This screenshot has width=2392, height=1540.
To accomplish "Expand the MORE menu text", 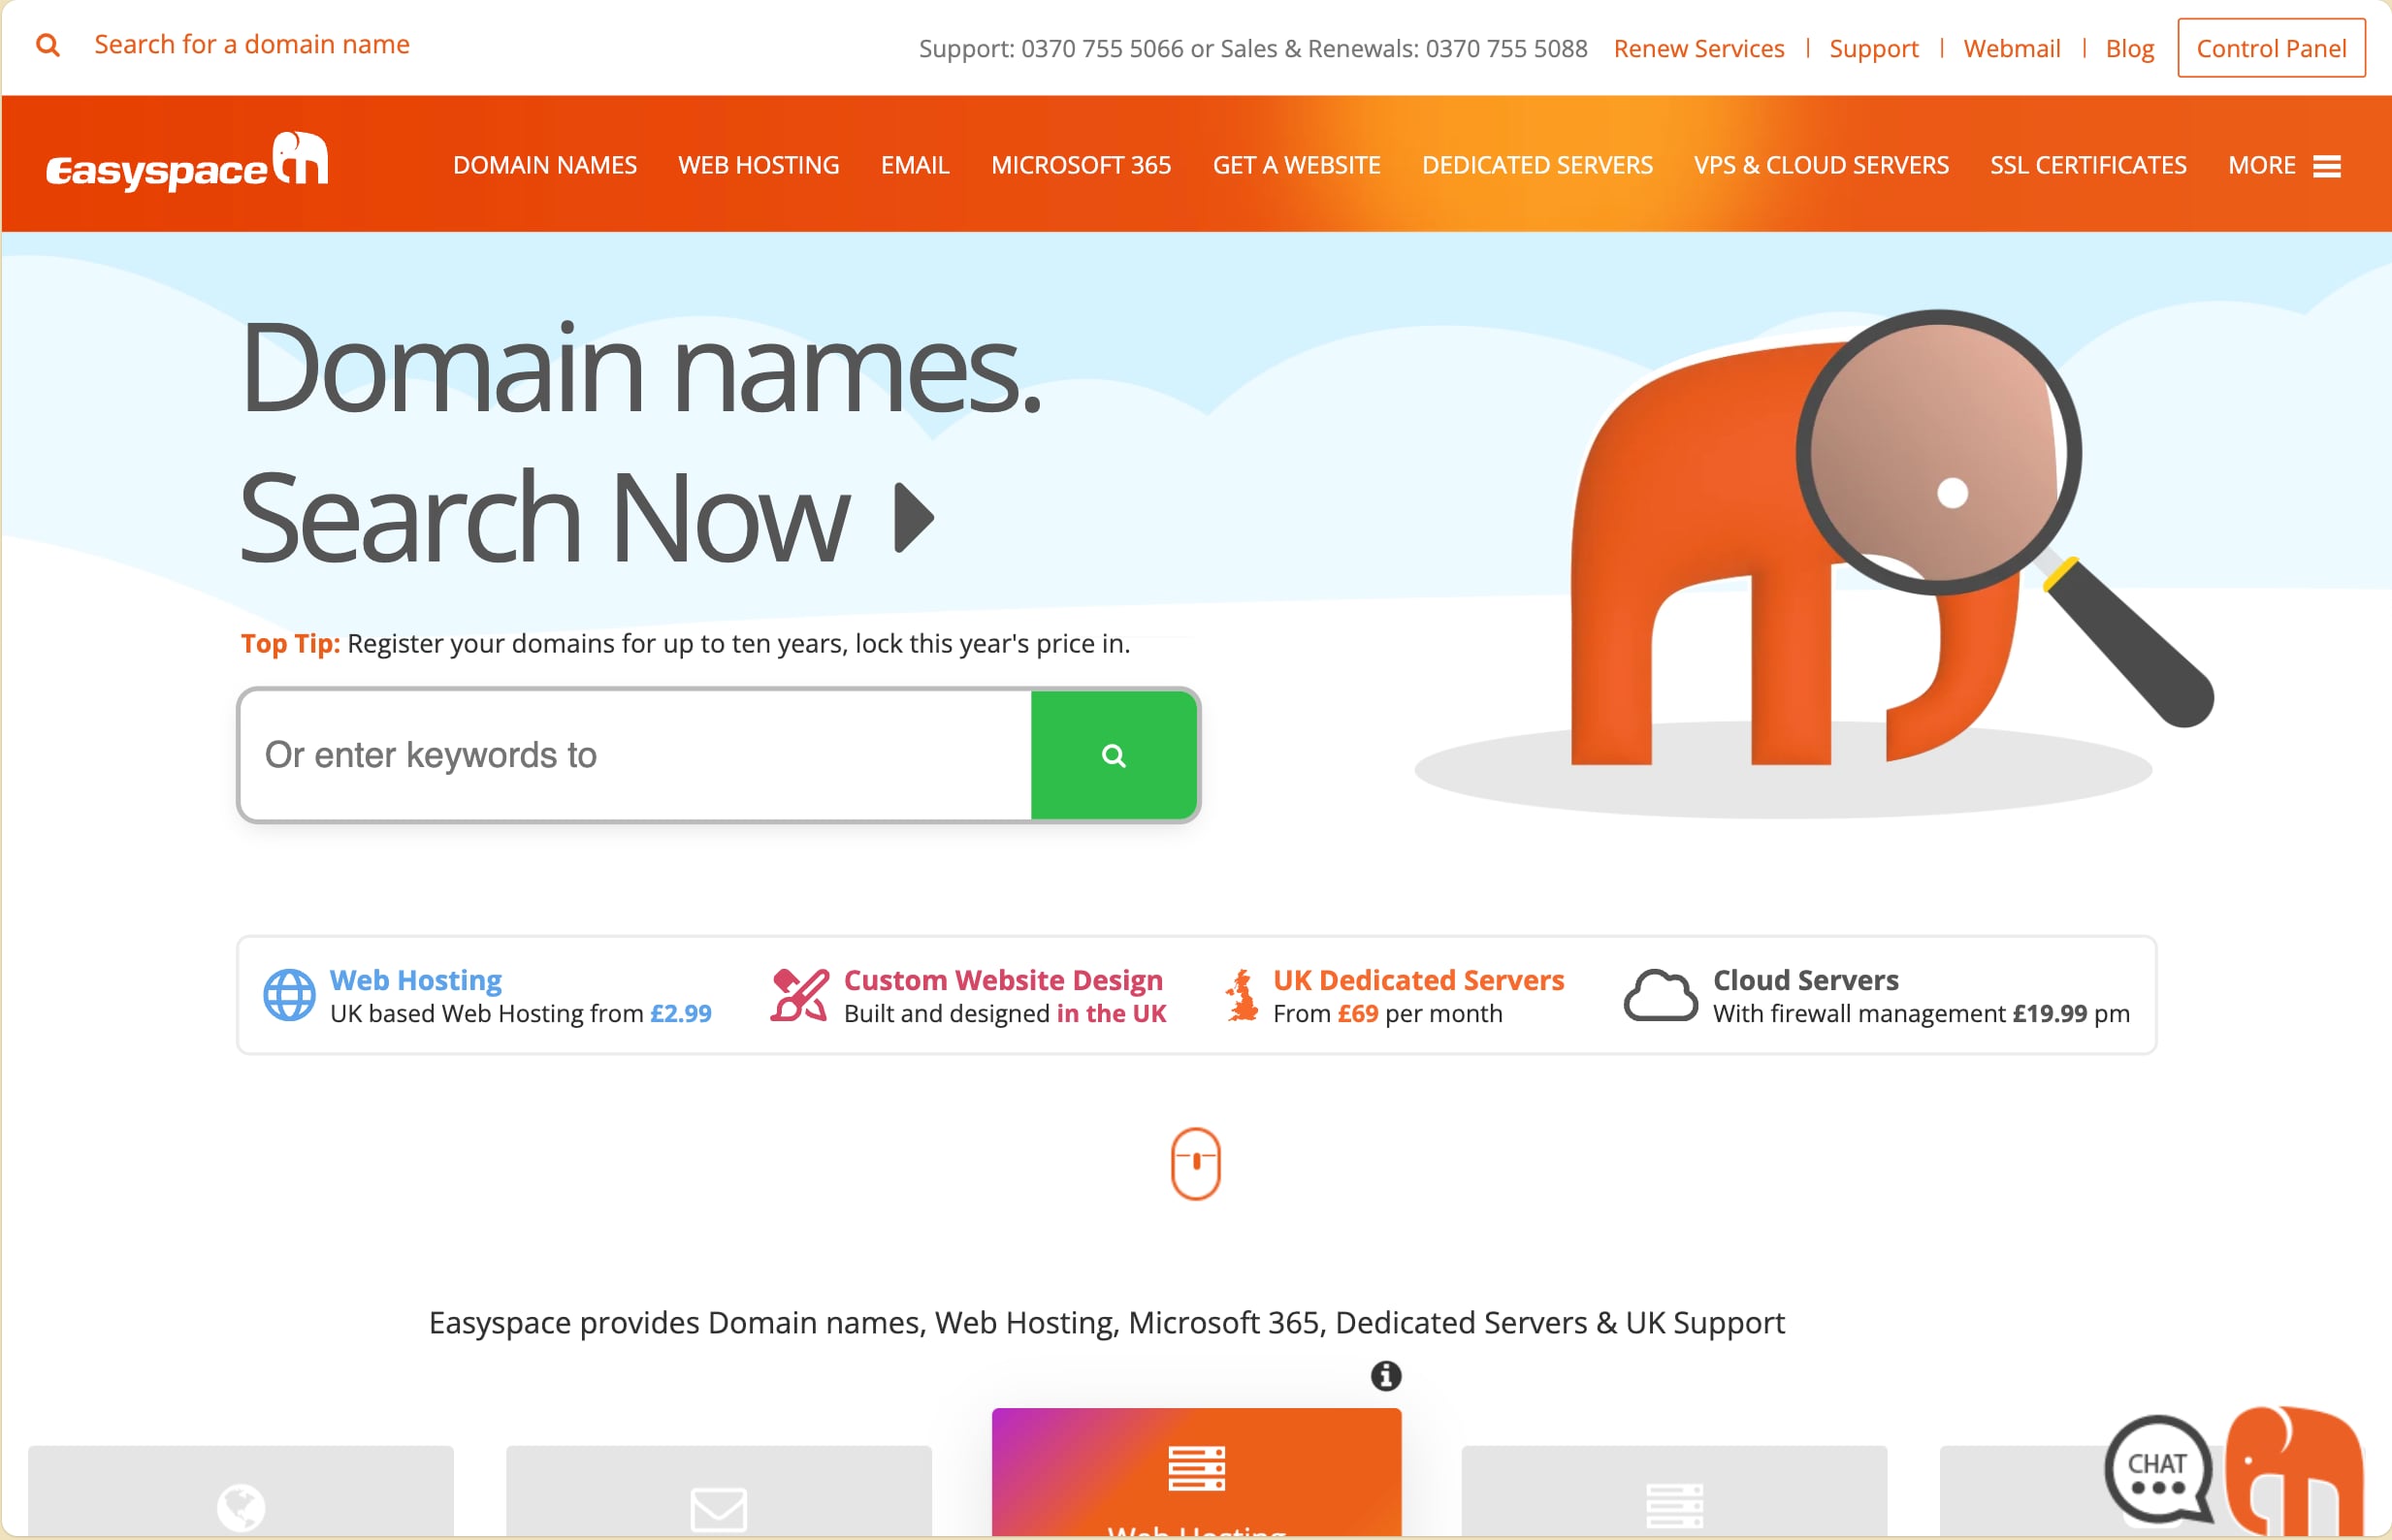I will click(x=2262, y=165).
